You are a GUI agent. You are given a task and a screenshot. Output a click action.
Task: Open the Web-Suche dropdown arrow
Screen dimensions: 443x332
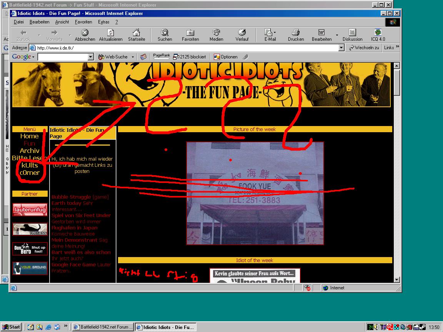pyautogui.click(x=133, y=57)
